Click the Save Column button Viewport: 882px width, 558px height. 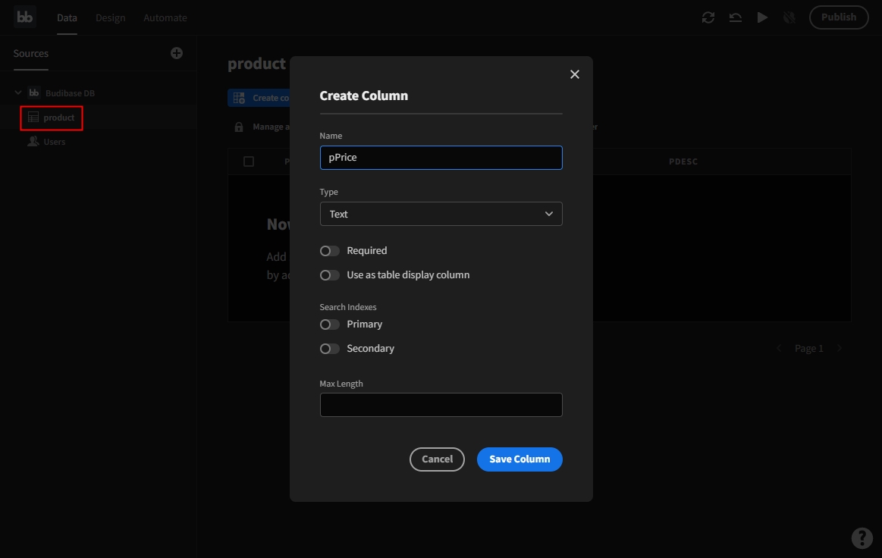pyautogui.click(x=519, y=459)
